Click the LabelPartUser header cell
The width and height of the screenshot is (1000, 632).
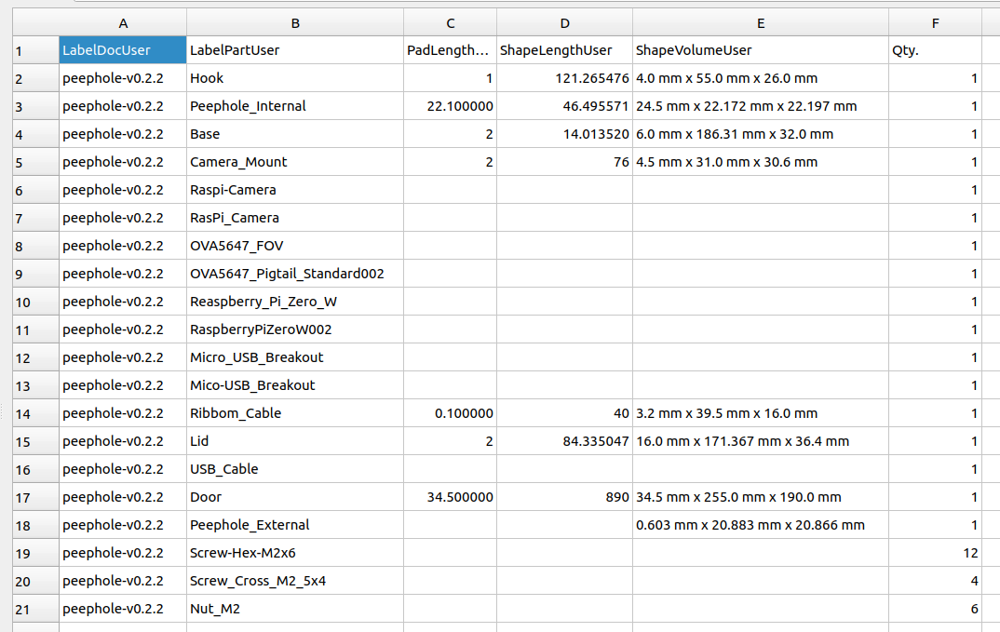point(295,50)
